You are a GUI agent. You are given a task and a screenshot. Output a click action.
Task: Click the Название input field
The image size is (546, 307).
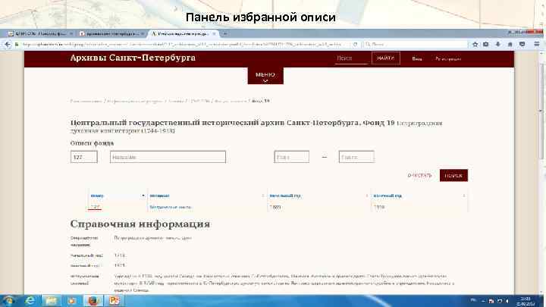click(x=168, y=157)
